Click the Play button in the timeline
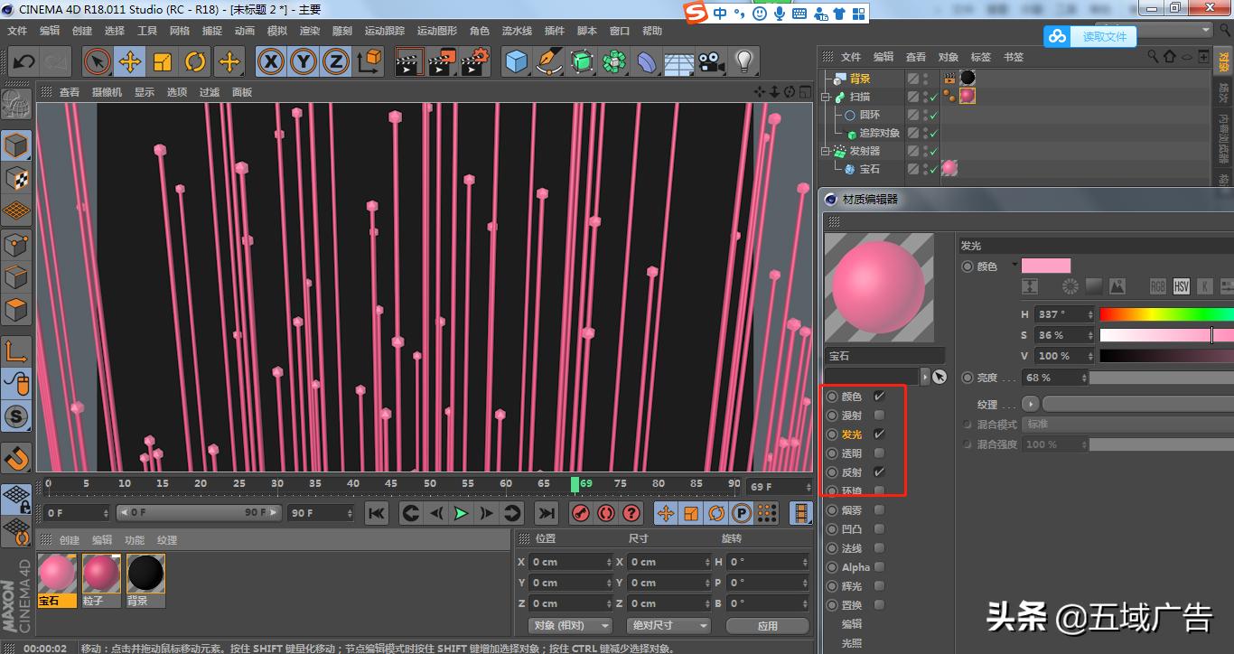Viewport: 1234px width, 654px height. (x=462, y=513)
